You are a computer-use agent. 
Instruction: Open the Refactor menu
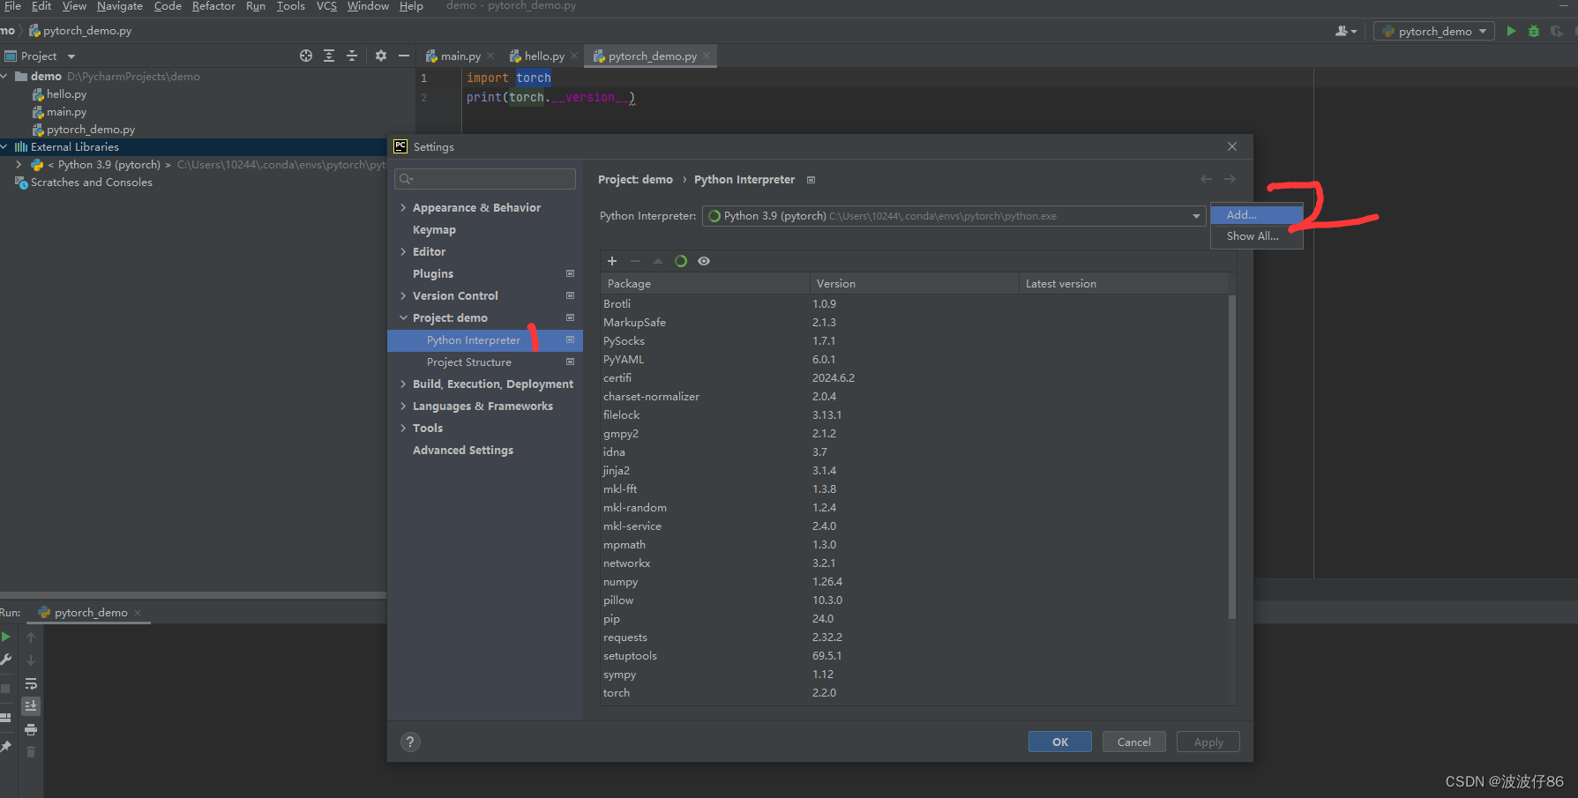tap(213, 6)
